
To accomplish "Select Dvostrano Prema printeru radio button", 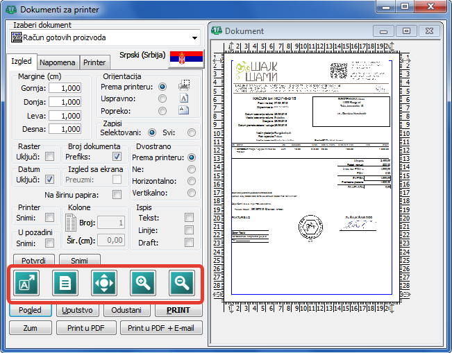I will pos(192,157).
